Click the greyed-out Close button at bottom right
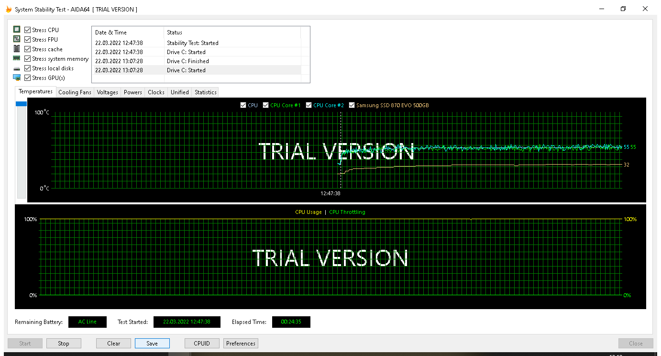 (636, 343)
